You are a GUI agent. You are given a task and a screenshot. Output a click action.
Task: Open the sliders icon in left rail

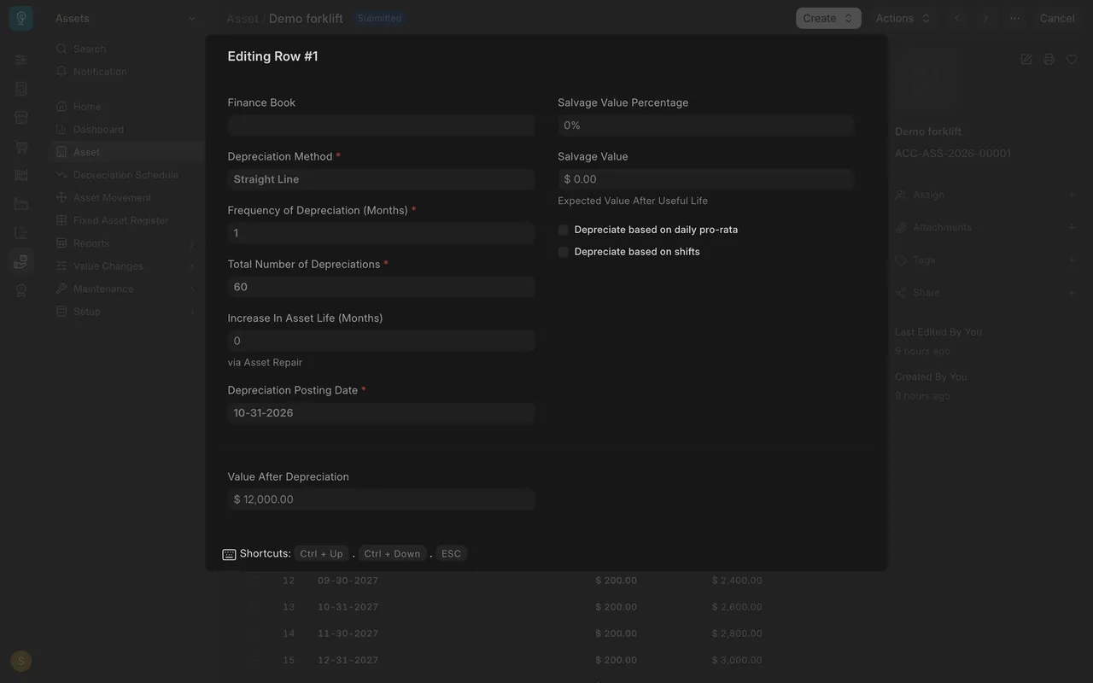(x=21, y=60)
